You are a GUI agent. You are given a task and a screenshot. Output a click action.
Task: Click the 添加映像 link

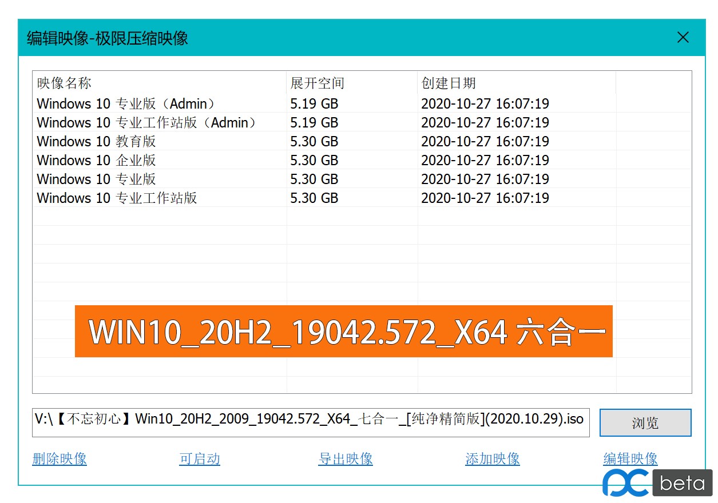493,458
